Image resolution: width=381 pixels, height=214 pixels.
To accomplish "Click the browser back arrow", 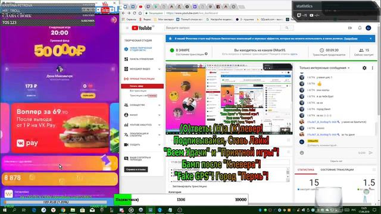I will (123, 13).
